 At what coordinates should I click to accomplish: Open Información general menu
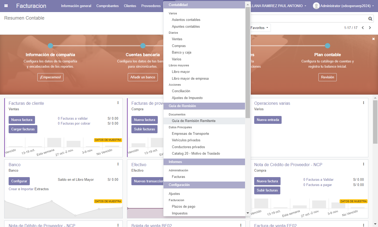pyautogui.click(x=76, y=6)
